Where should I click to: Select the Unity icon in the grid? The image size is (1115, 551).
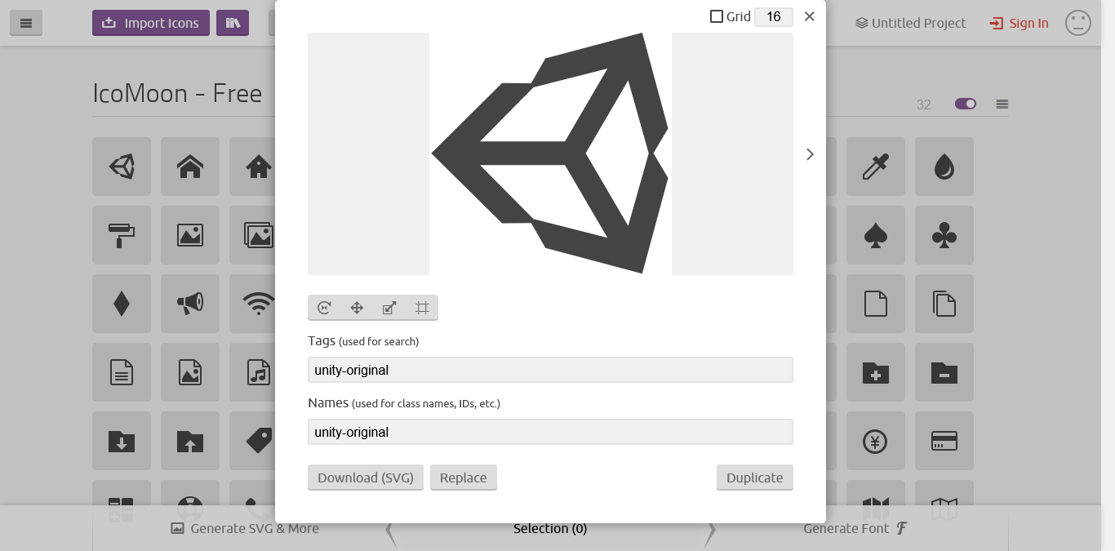tap(122, 167)
